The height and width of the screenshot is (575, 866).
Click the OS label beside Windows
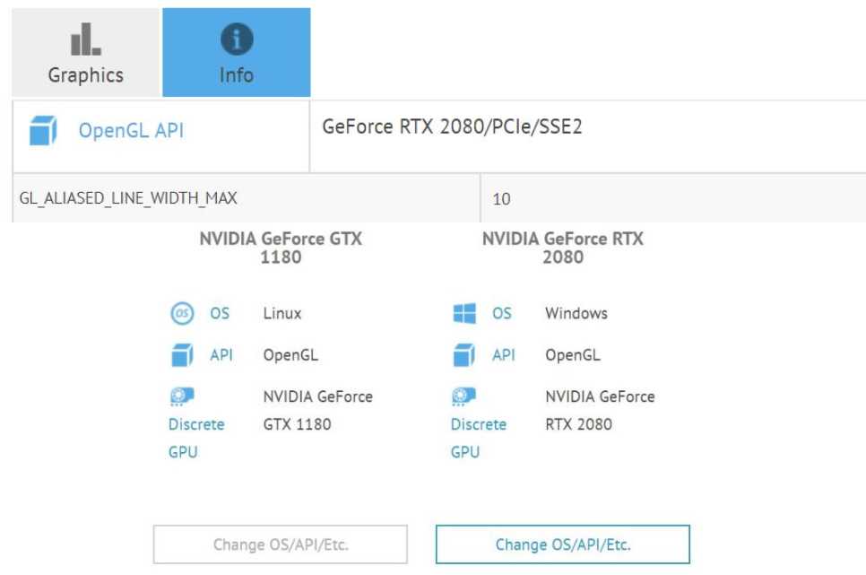tap(501, 313)
